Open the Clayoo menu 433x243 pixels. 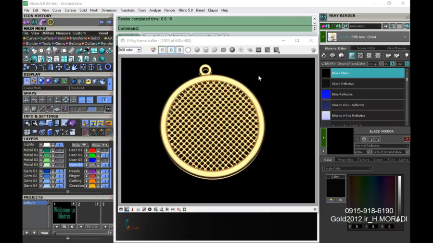coord(213,10)
